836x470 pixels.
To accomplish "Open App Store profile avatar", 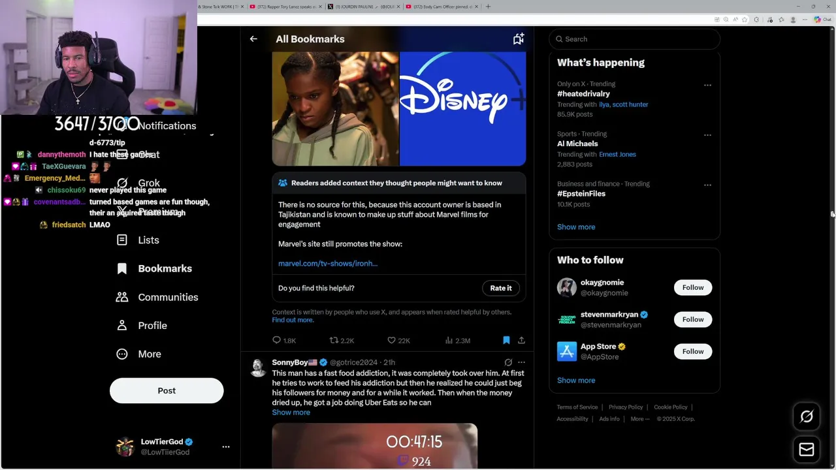I will pos(567,351).
